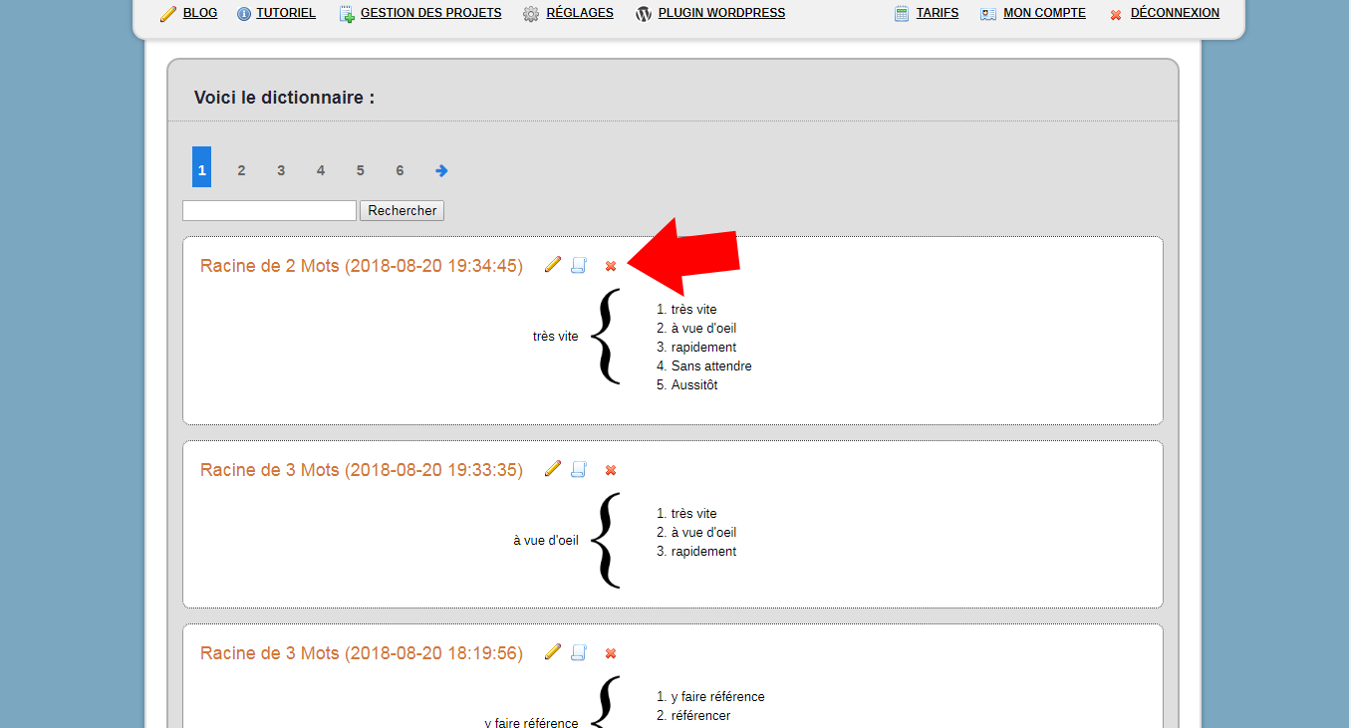Viewport: 1351px width, 728px height.
Task: Click the gear icon beside Réglages
Action: 531,14
